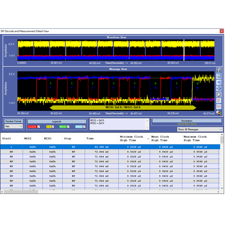Click the red CLOCK legend swatch
Screen dimensions: 225x225
point(32,127)
